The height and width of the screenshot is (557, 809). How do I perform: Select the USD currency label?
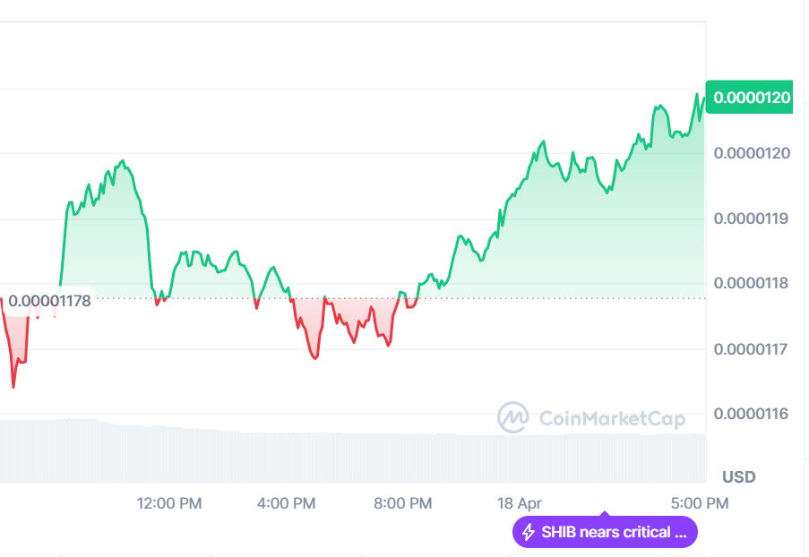point(738,476)
